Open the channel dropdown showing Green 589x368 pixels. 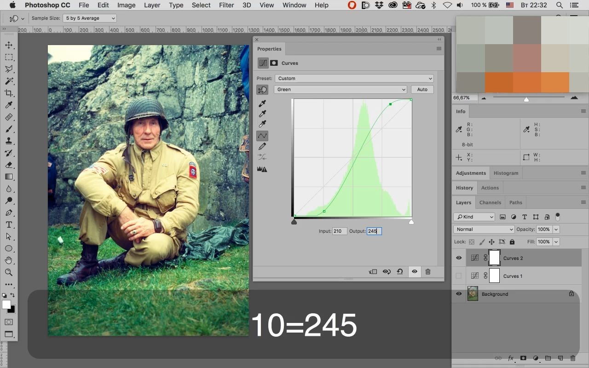coord(341,90)
